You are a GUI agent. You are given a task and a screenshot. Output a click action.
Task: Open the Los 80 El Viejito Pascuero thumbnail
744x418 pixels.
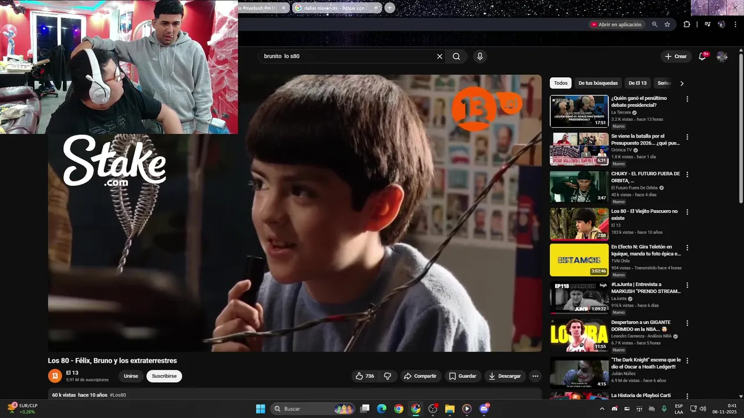579,224
